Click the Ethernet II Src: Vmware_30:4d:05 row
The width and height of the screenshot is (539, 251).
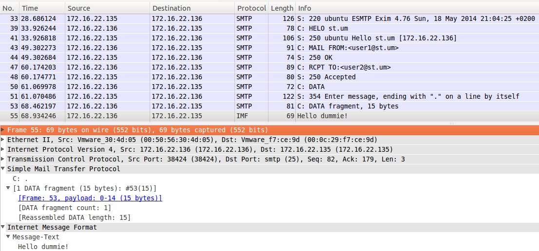pos(269,140)
